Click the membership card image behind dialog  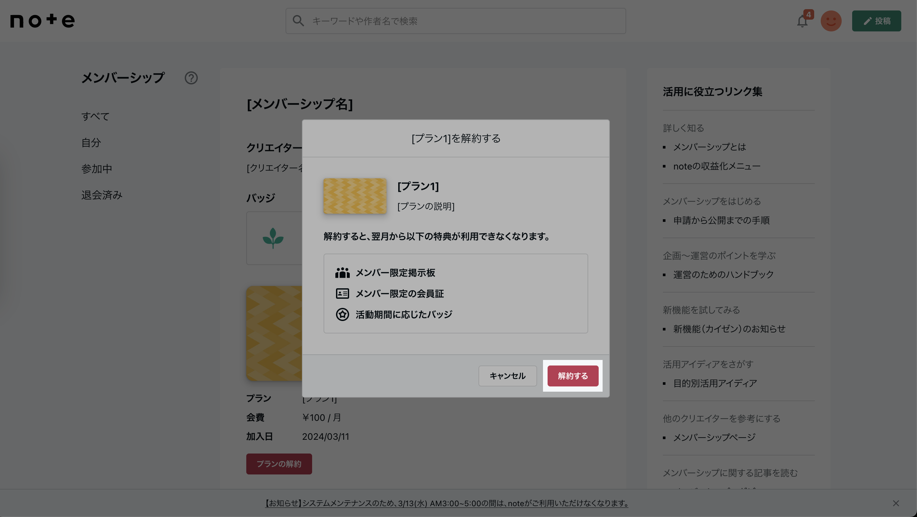click(x=274, y=333)
